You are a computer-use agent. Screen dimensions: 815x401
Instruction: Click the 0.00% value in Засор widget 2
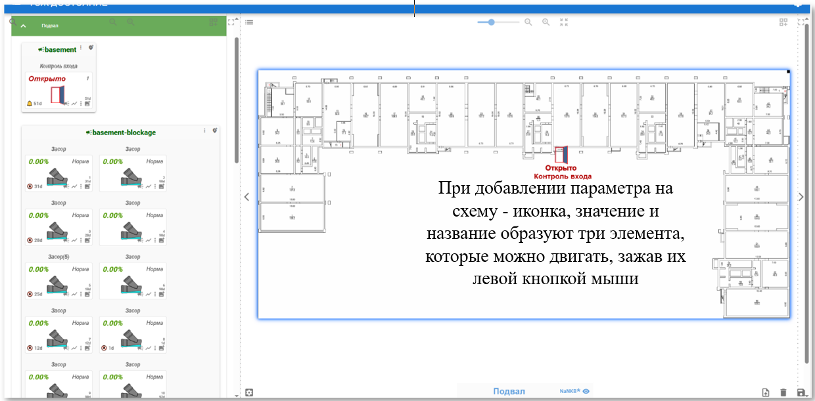(x=112, y=161)
